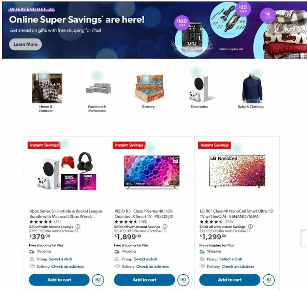Open Instant Savings info icon for VIZIO TV
The height and width of the screenshot is (290, 307).
[165, 227]
